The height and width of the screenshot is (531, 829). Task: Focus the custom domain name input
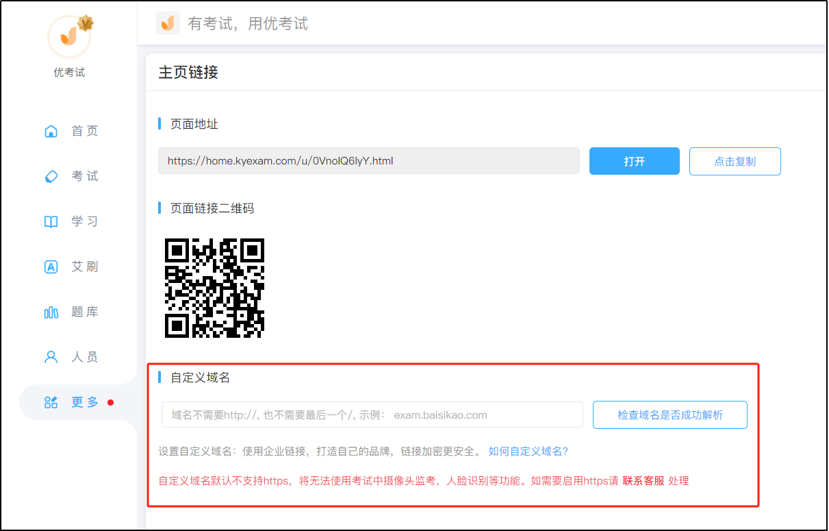point(372,415)
